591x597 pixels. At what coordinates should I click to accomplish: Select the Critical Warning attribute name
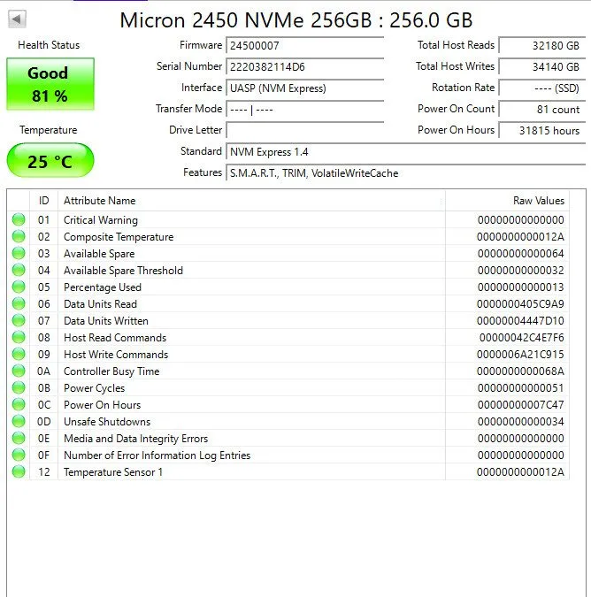click(101, 220)
